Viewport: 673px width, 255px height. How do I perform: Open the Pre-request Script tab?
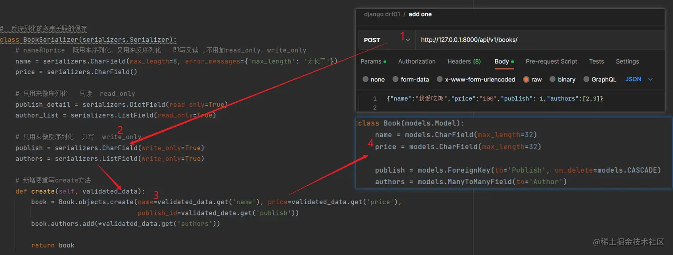[x=551, y=61]
